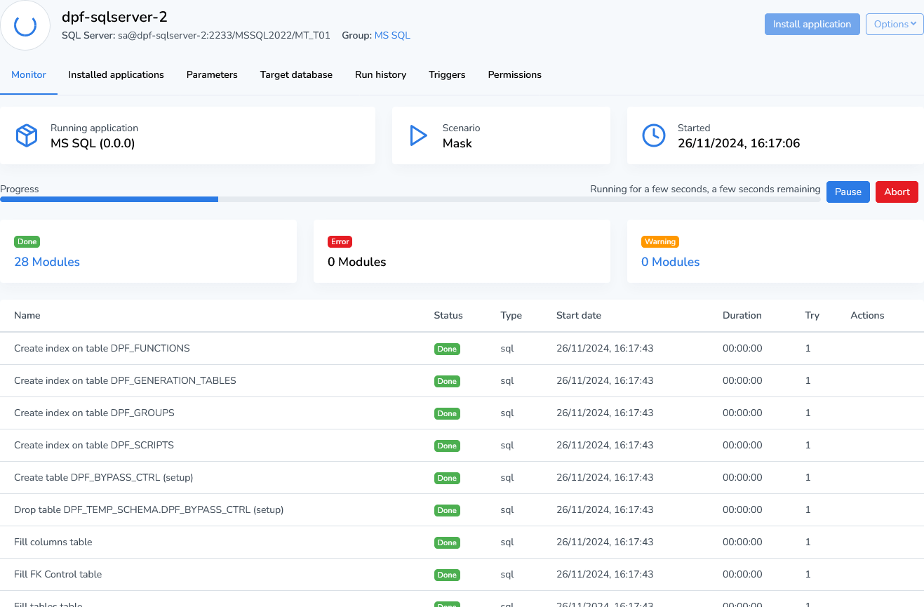Open the 28 Modules done link
Viewport: 924px width, 607px height.
47,262
